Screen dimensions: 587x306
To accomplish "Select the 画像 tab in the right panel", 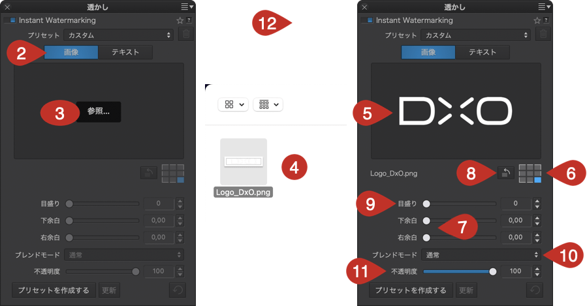I will [428, 52].
